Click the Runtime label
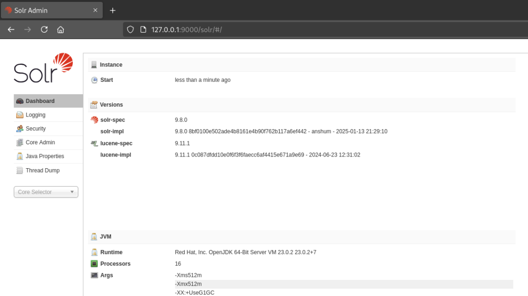528x296 pixels. 111,252
